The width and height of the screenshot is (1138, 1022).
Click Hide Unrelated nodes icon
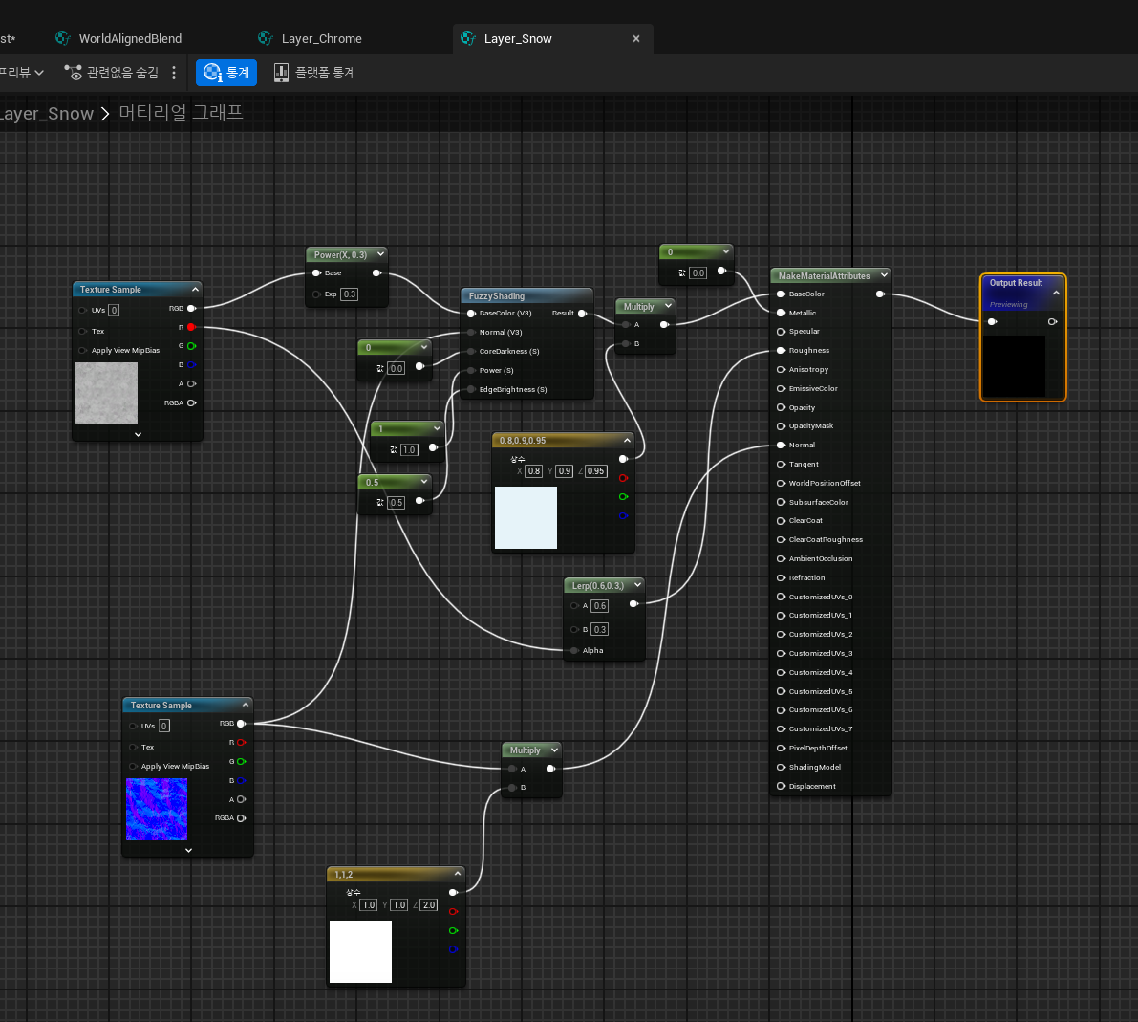click(x=73, y=73)
